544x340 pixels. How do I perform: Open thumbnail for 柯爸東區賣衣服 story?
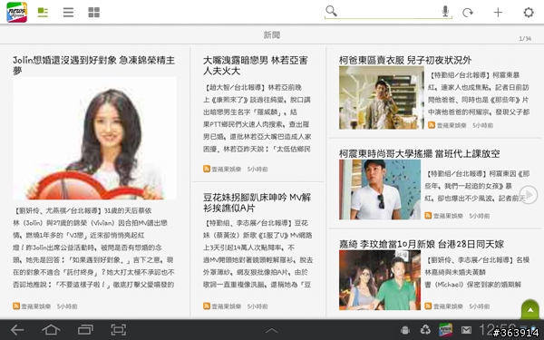(x=382, y=98)
